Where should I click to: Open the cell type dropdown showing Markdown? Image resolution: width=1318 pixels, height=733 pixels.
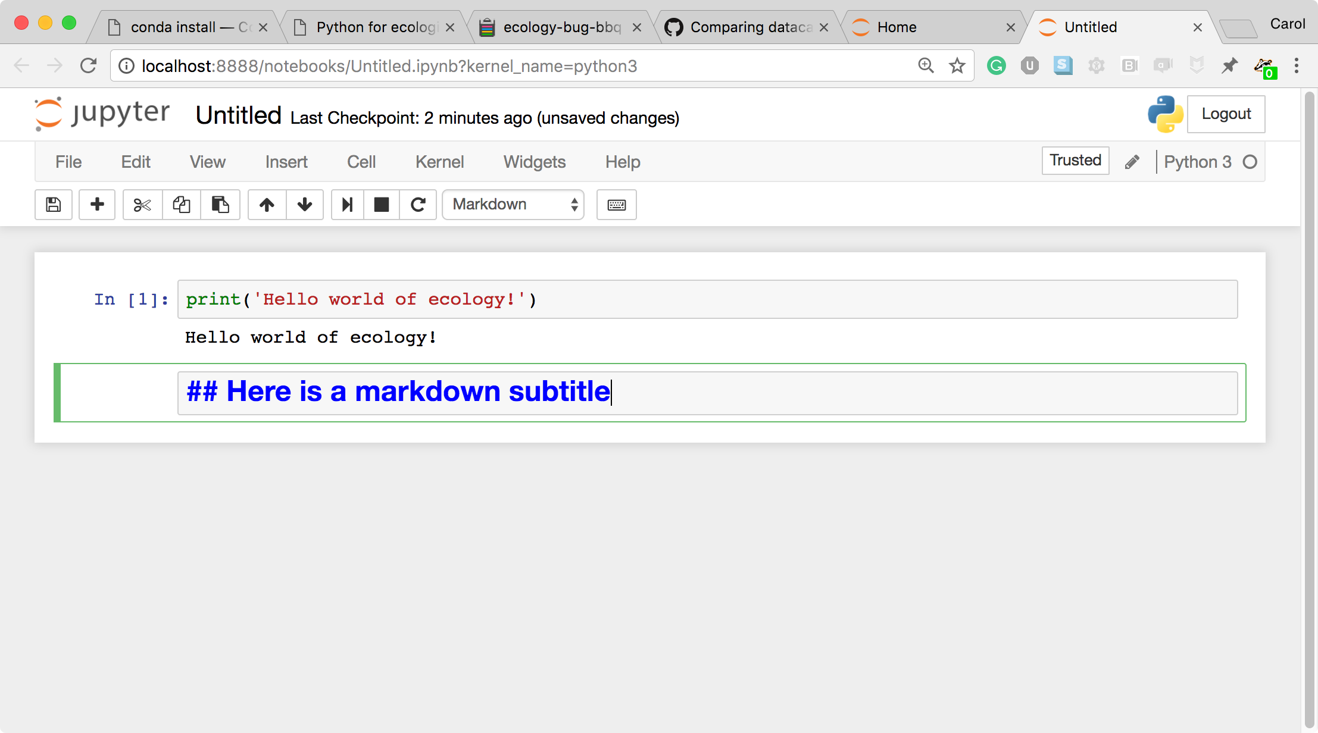tap(513, 205)
